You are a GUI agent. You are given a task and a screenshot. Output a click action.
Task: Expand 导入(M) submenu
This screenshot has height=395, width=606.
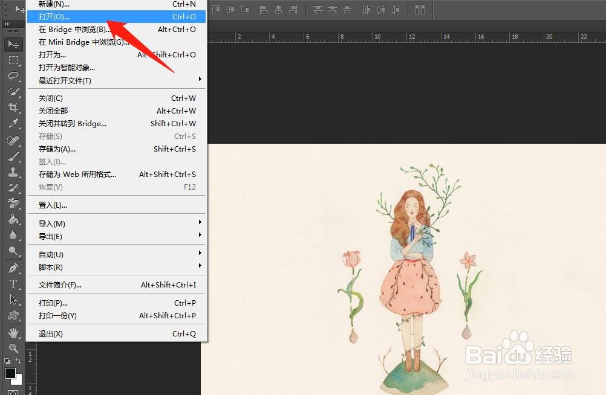pyautogui.click(x=116, y=223)
